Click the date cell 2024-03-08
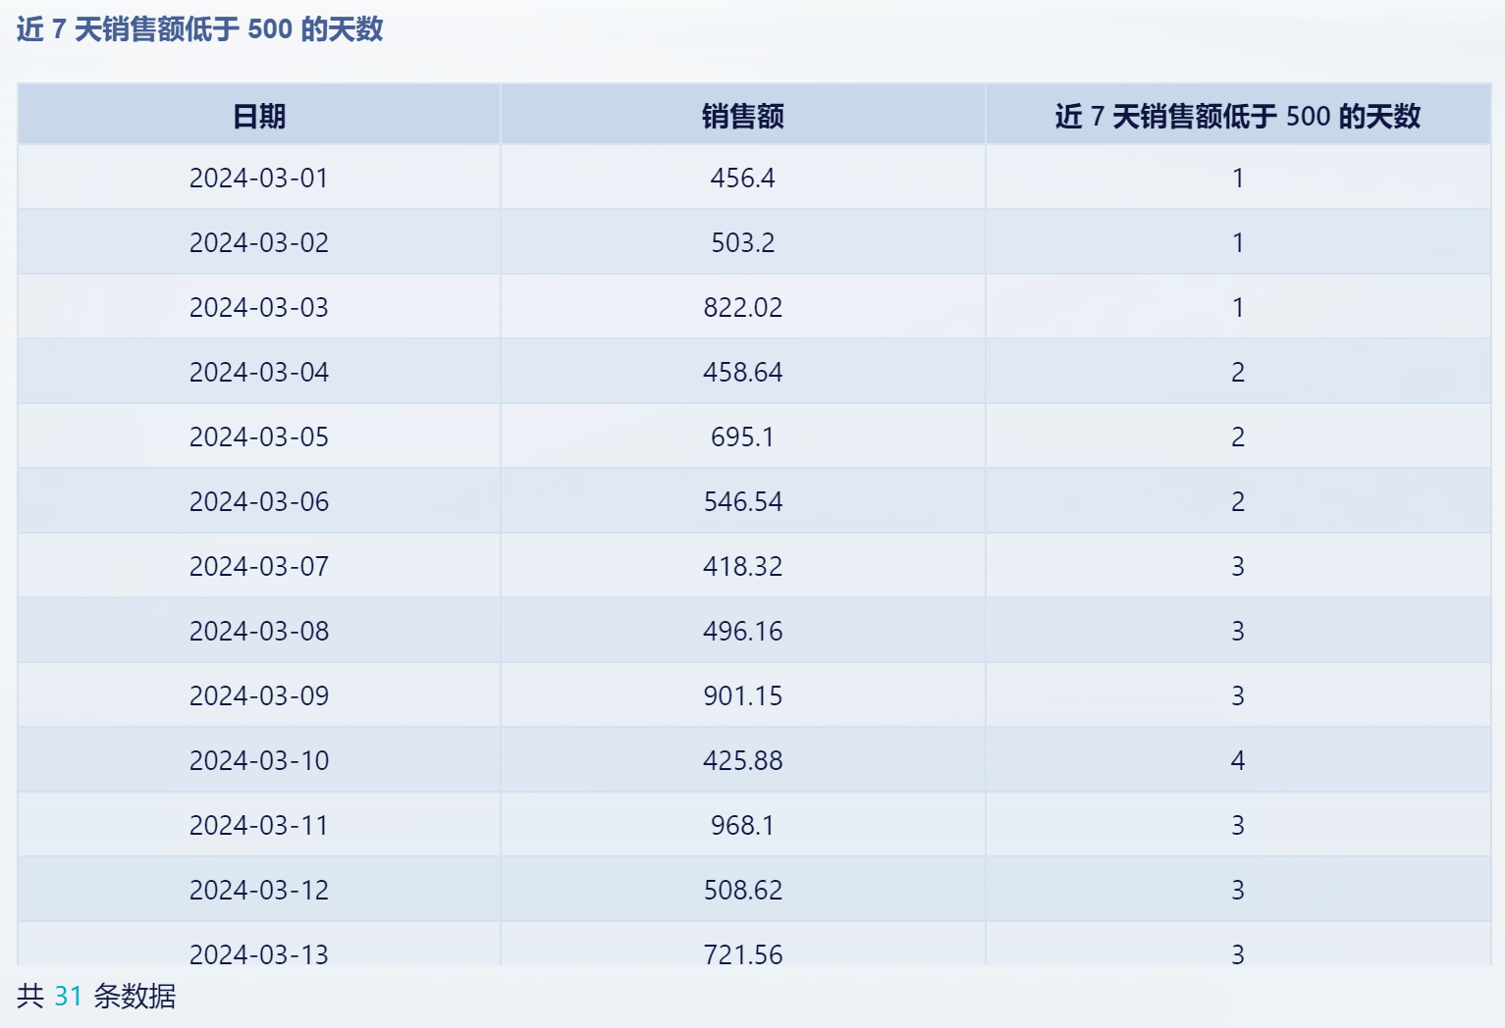 click(x=259, y=631)
